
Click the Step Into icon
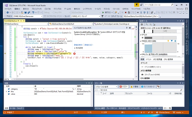[141, 12]
